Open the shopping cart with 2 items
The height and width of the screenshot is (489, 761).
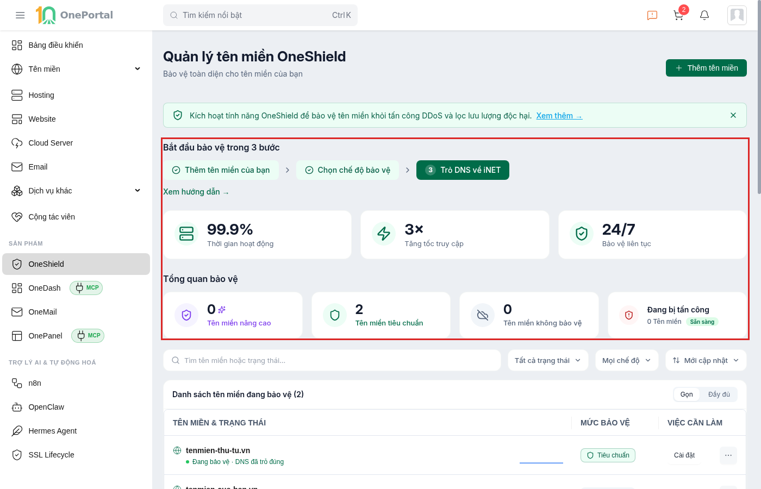679,15
